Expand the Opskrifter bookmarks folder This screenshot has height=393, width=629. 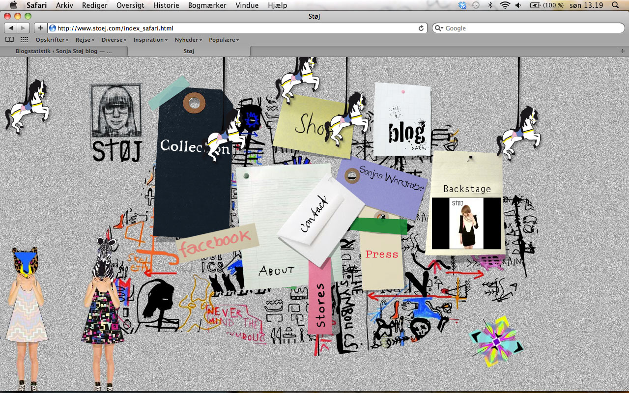pos(52,40)
